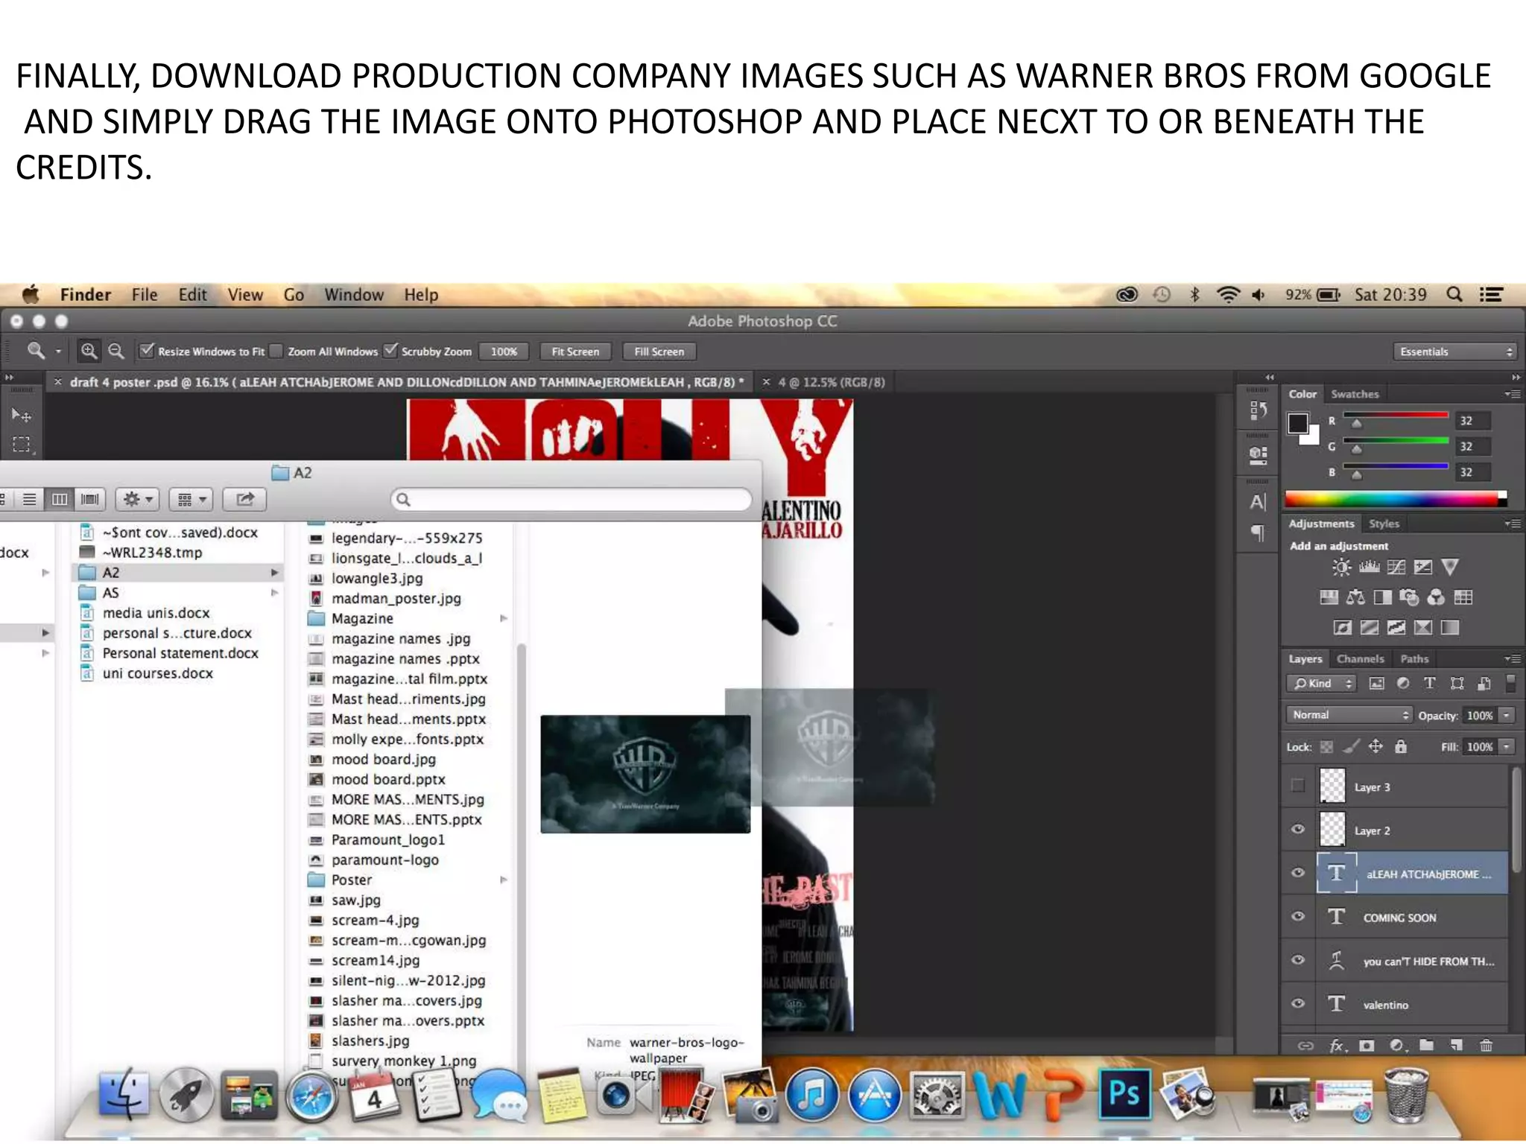
Task: Switch to the Styles tab
Action: (x=1384, y=524)
